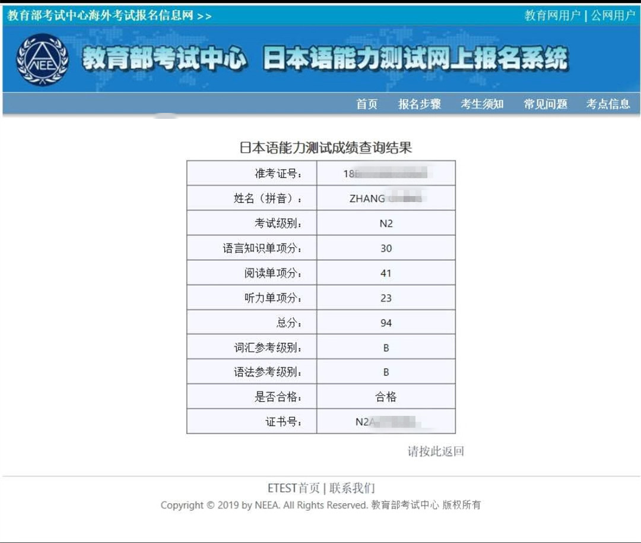Click the 日本语能力测试成绩查询结果 heading
The width and height of the screenshot is (641, 543).
tap(325, 148)
